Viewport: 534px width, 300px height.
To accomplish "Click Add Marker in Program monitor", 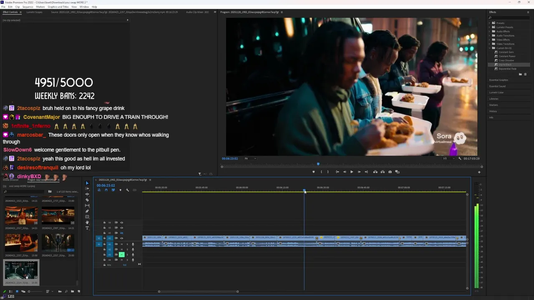I will (x=314, y=172).
